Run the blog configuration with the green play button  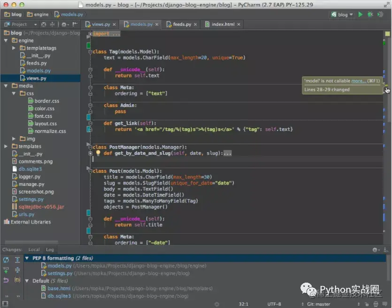click(360, 15)
